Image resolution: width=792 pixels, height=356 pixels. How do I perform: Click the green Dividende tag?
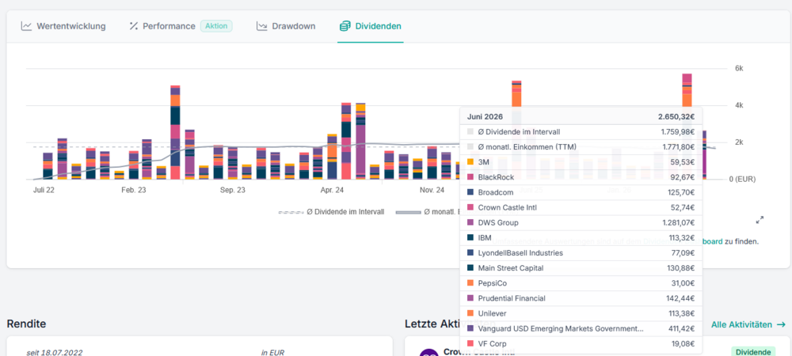pos(752,351)
